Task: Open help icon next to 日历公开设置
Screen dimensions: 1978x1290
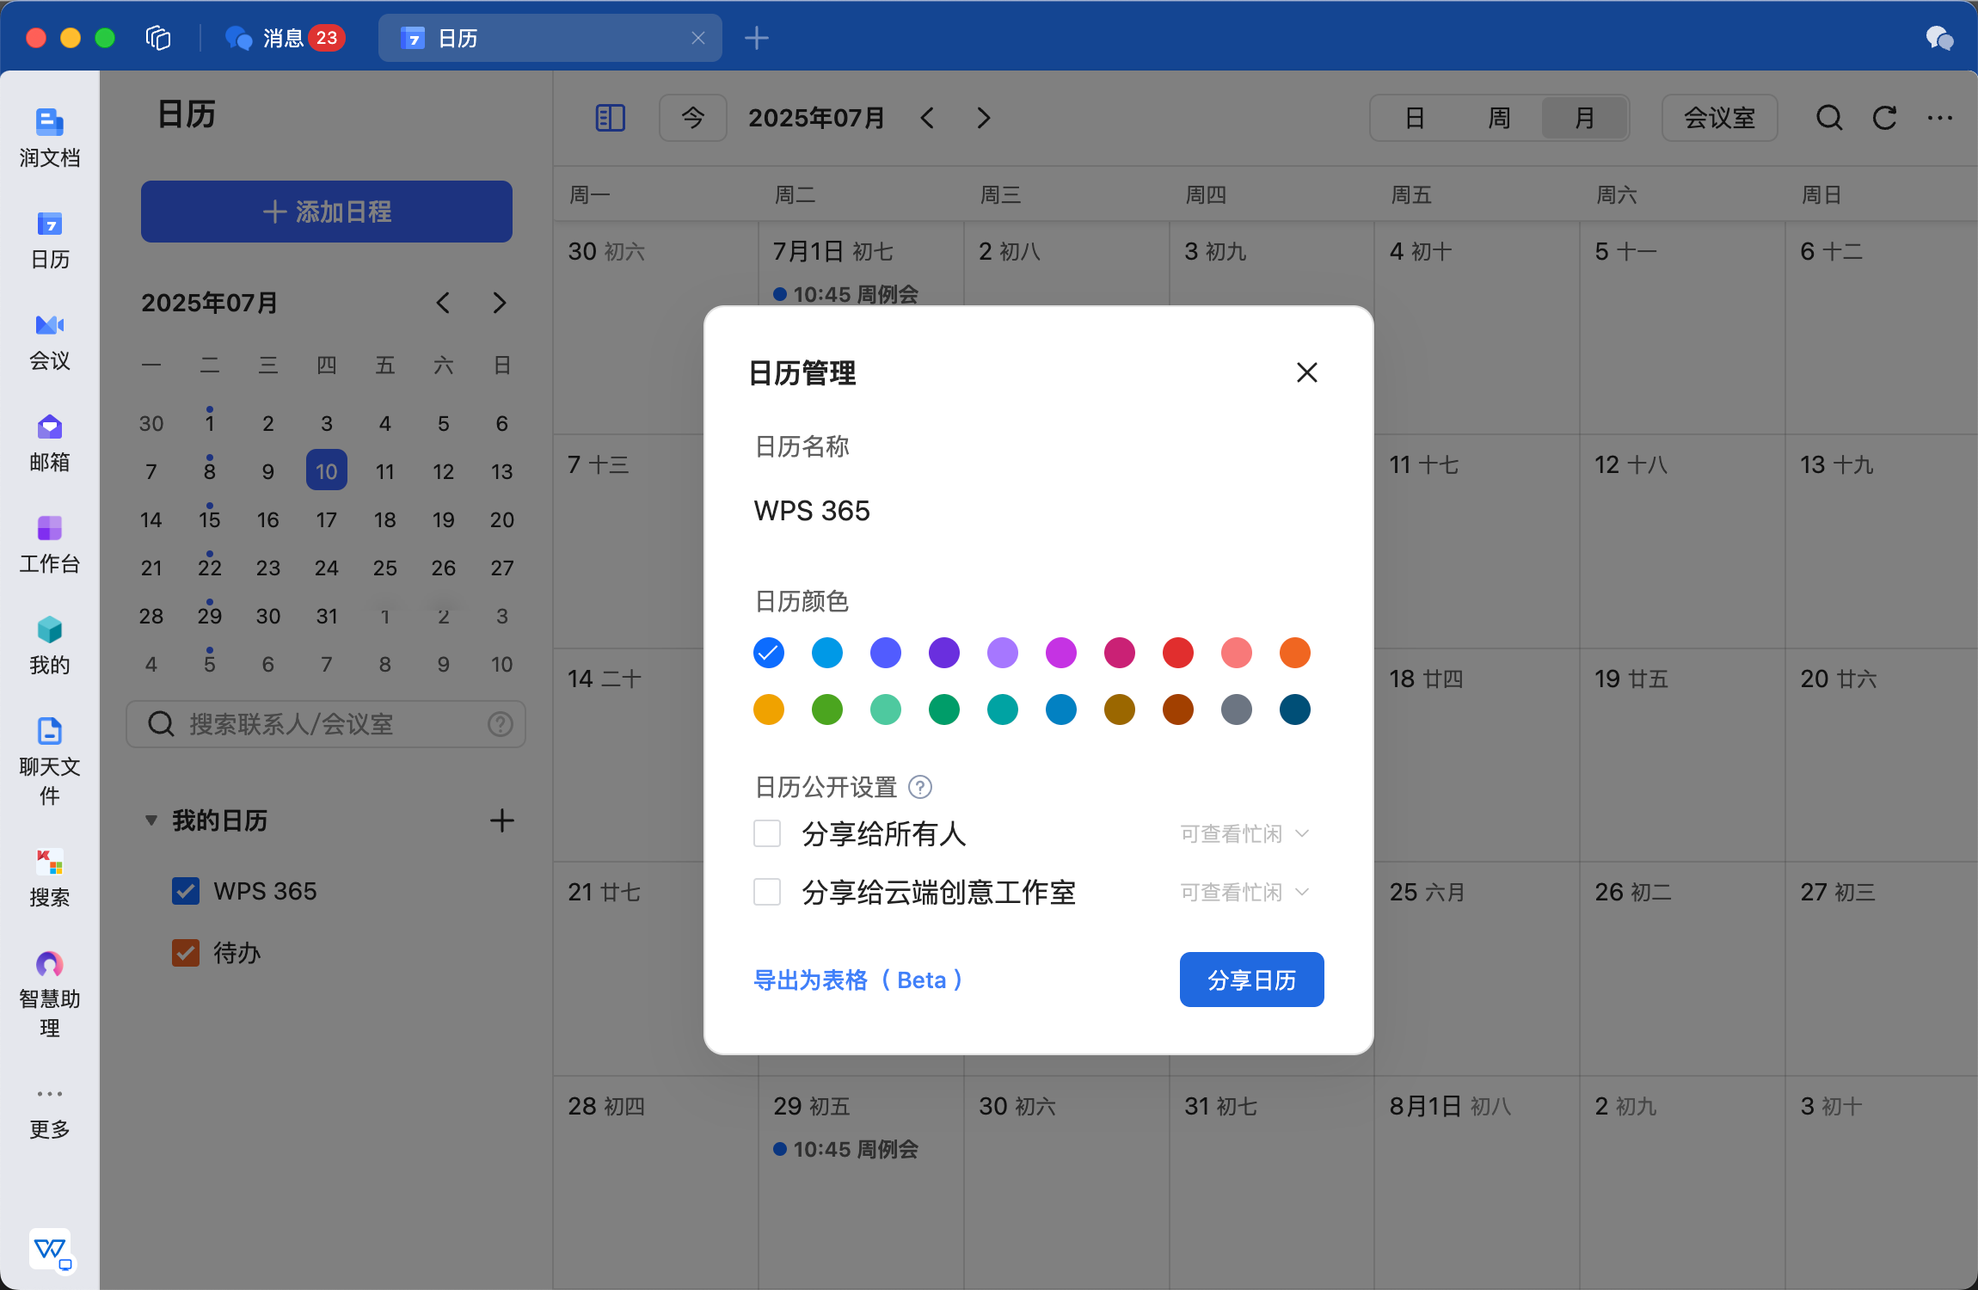Action: click(920, 787)
